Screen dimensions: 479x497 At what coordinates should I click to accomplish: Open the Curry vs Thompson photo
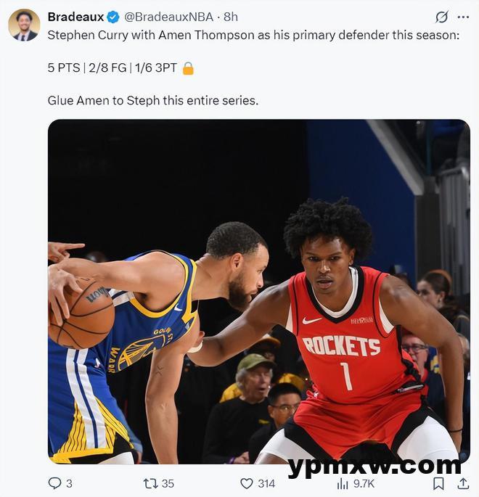click(x=259, y=292)
